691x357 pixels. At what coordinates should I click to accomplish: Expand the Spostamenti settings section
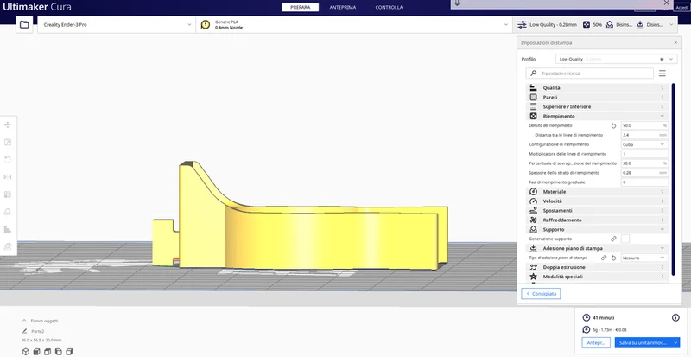pyautogui.click(x=597, y=211)
